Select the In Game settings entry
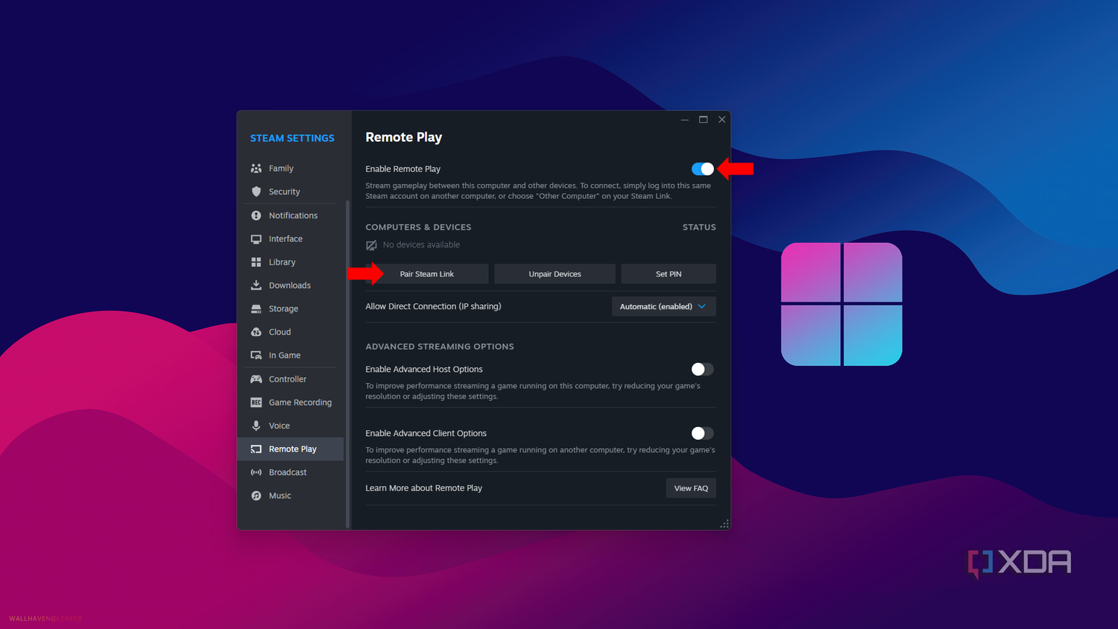 click(291, 355)
